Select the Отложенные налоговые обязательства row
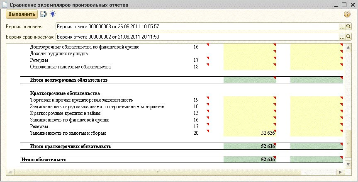Image resolution: width=358 pixels, height=182 pixels. (71, 67)
